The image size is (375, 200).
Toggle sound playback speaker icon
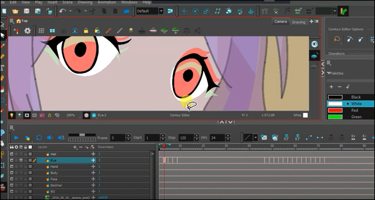[50, 138]
